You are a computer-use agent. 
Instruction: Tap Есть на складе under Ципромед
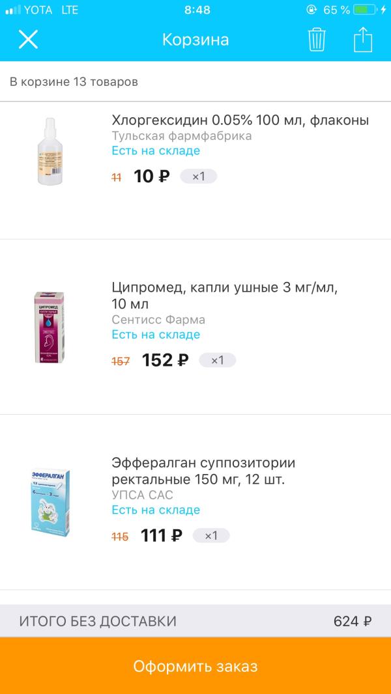(156, 335)
